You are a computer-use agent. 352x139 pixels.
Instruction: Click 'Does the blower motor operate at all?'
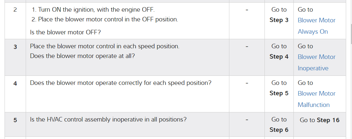(82, 56)
